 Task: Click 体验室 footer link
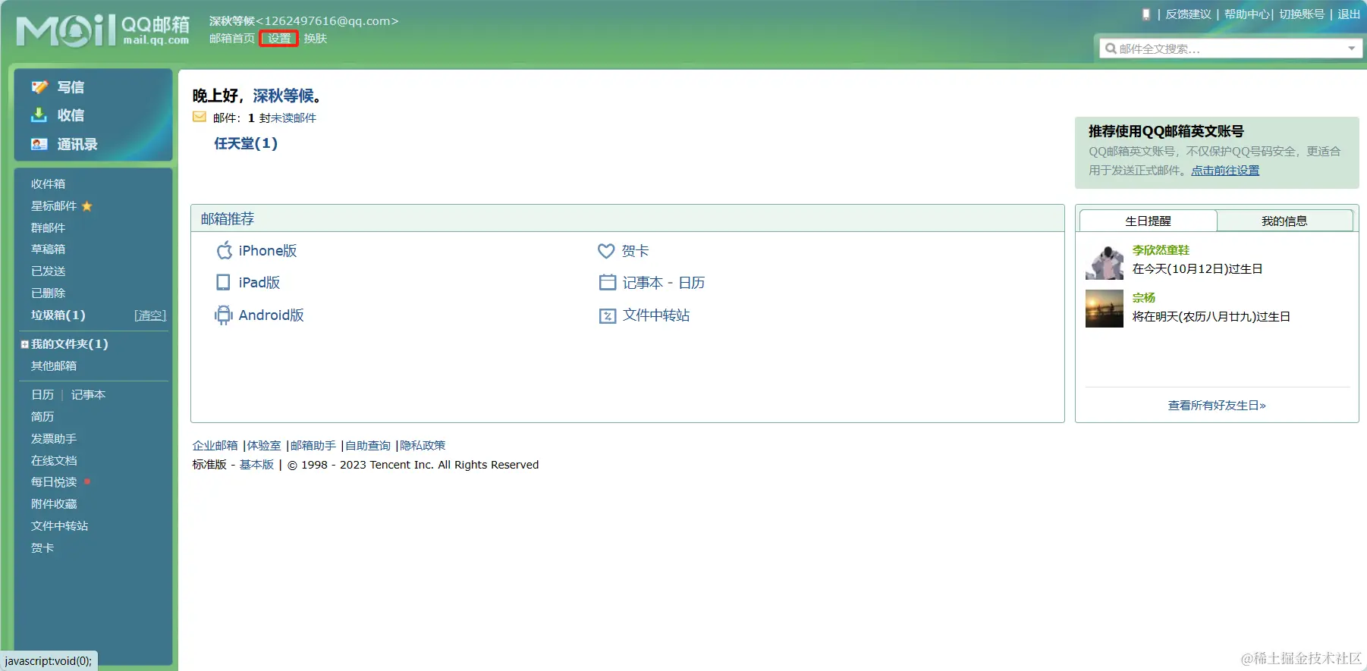pyautogui.click(x=264, y=446)
